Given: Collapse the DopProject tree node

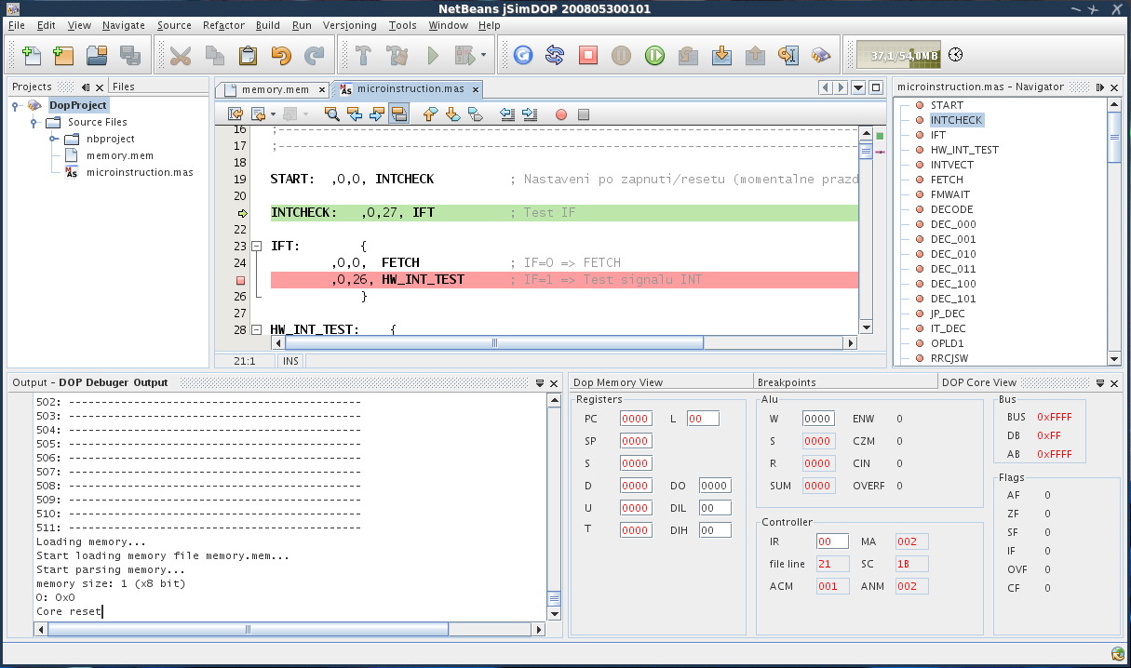Looking at the screenshot, I should [16, 106].
